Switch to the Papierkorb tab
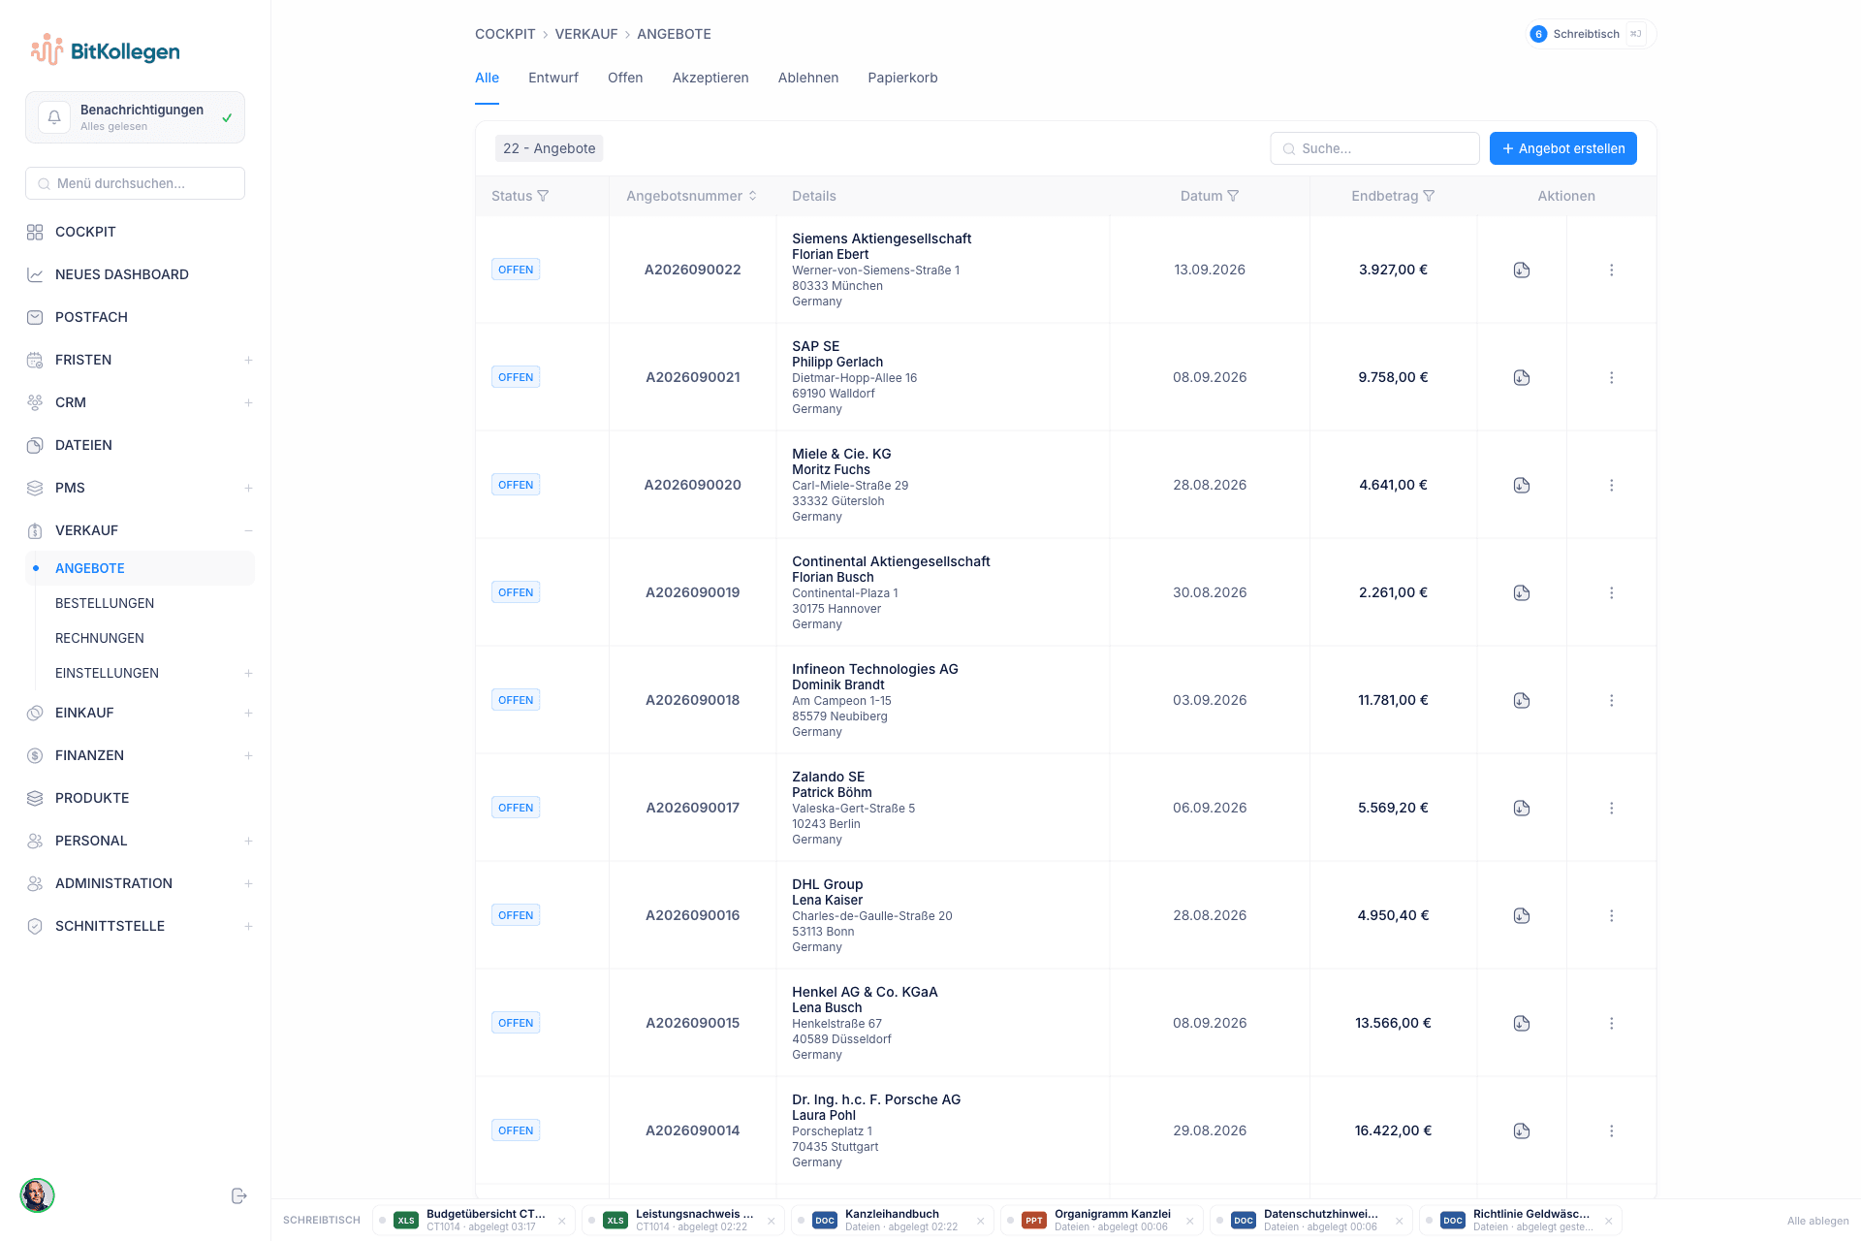The height and width of the screenshot is (1241, 1861). coord(902,78)
